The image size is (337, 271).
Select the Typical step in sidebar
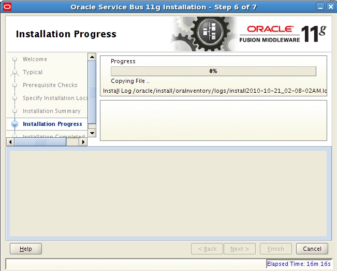pyautogui.click(x=33, y=72)
